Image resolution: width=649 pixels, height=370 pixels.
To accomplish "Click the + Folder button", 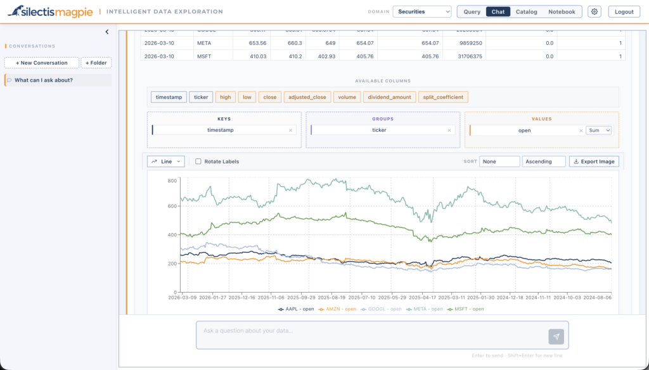I will pyautogui.click(x=96, y=63).
